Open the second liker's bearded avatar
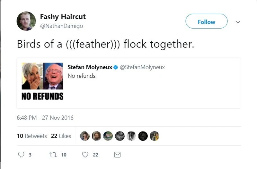This screenshot has width=257, height=169. [96, 136]
